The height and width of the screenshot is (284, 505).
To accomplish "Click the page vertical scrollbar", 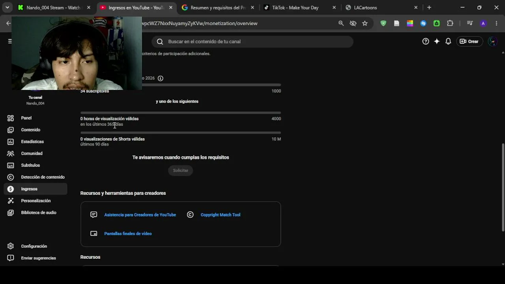I will click(503, 187).
